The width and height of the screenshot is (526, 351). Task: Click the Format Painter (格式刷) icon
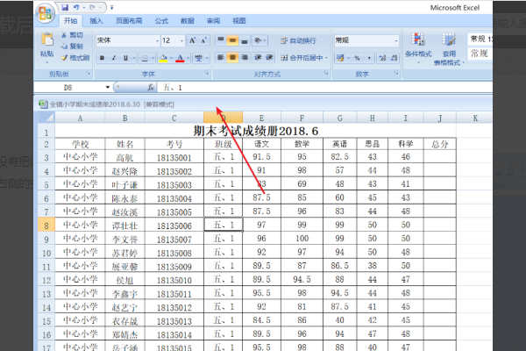pos(63,58)
